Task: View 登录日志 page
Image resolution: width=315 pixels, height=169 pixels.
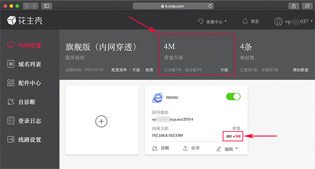Action: (24, 121)
